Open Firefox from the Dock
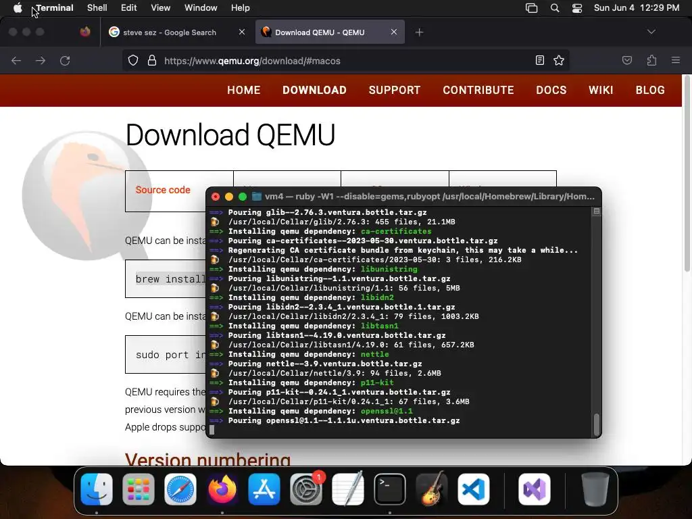This screenshot has height=519, width=692. (x=222, y=489)
